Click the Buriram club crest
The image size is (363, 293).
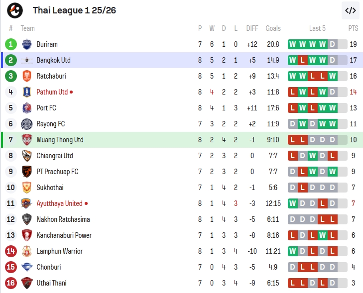click(x=27, y=44)
